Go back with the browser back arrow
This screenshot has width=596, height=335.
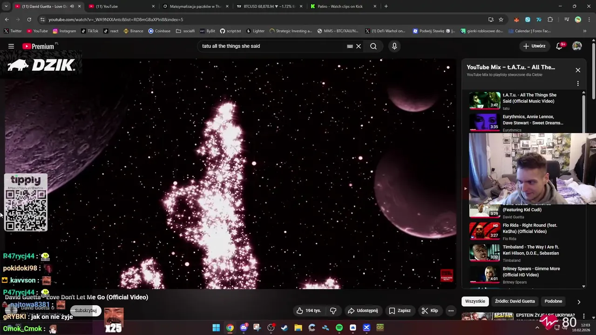click(7, 20)
